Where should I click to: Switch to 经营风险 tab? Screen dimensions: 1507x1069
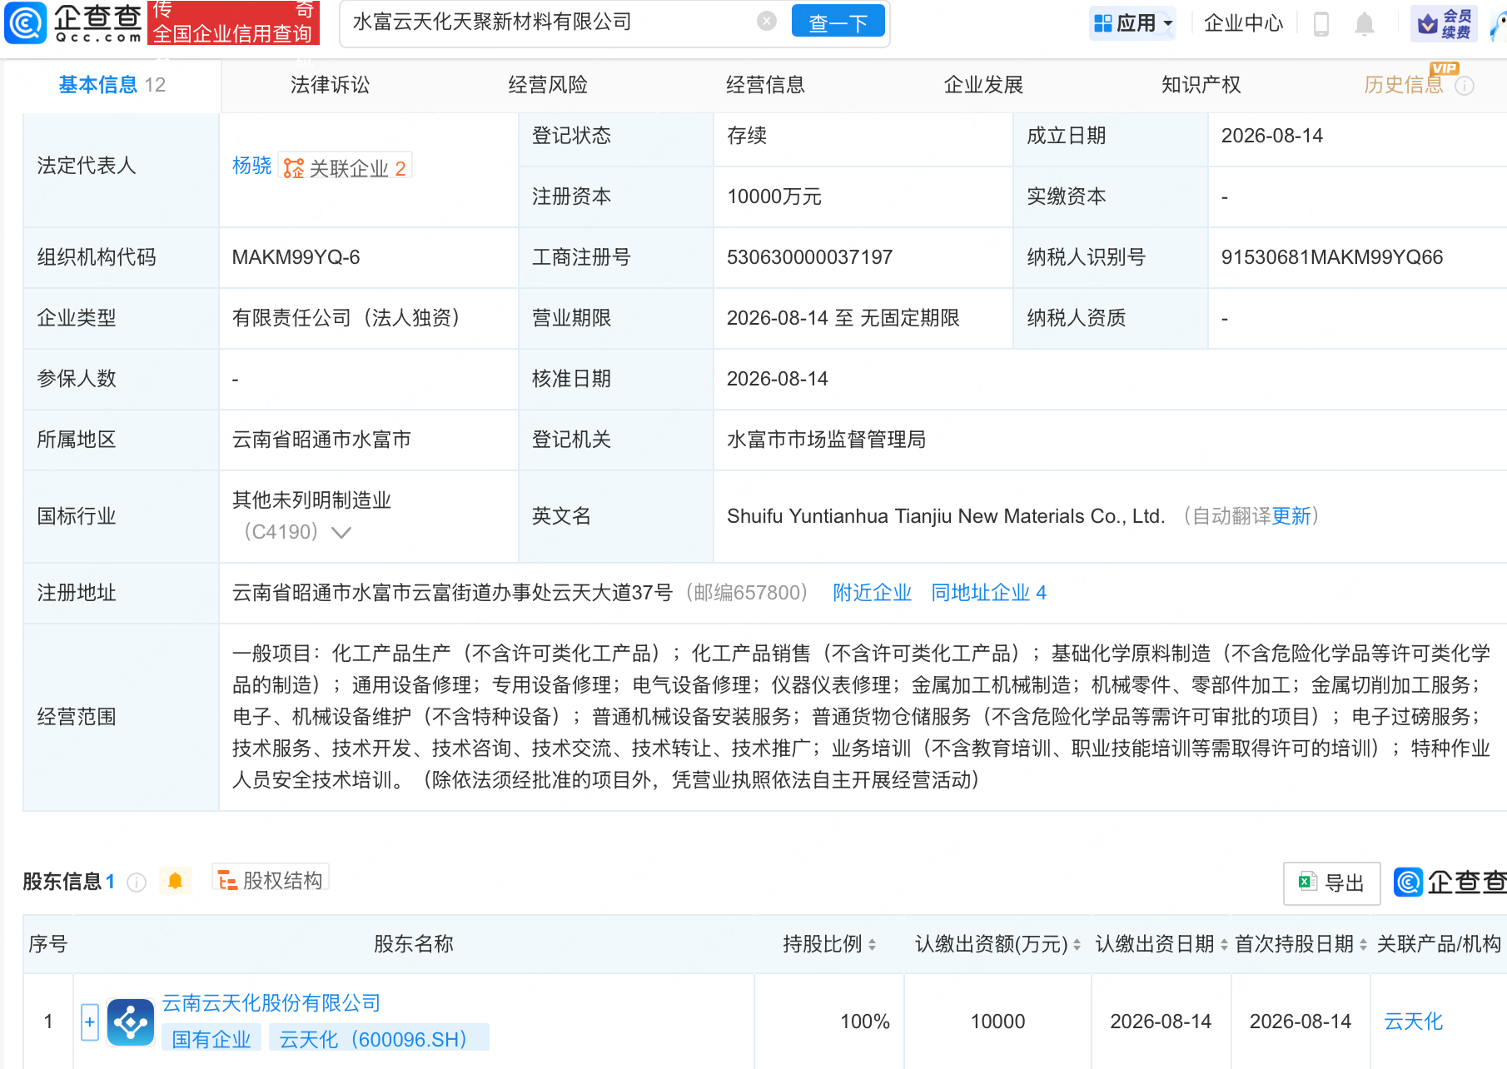point(548,85)
